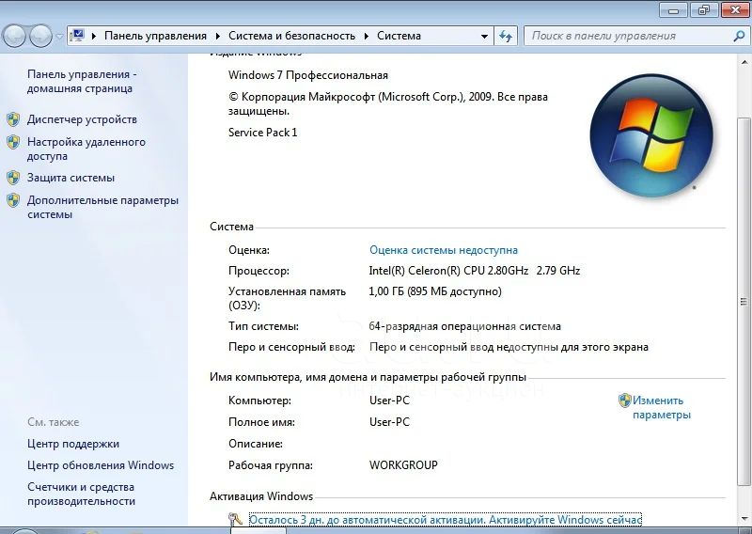The image size is (752, 534).
Task: Click shield icon next to Диспетчер устройств
Action: [13, 119]
